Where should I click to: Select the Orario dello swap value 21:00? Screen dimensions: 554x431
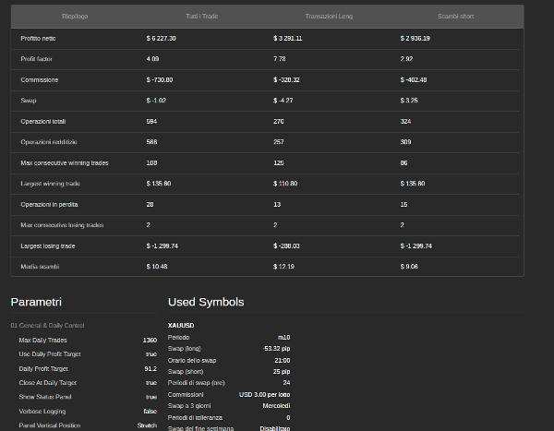[x=283, y=360]
